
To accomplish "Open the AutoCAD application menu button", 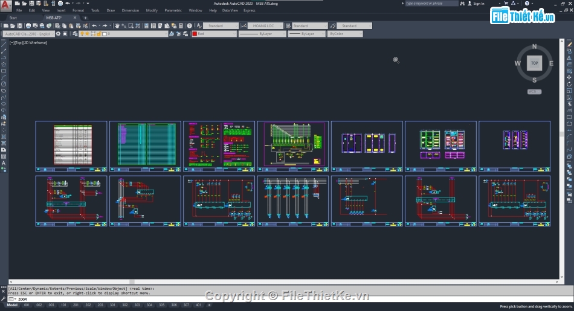I will pos(6,5).
